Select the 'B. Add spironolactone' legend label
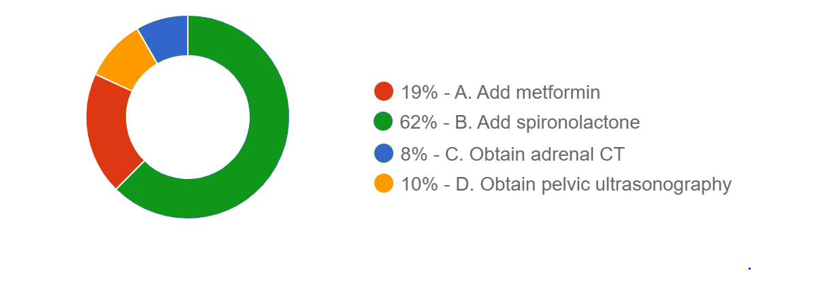The image size is (835, 292). point(547,123)
